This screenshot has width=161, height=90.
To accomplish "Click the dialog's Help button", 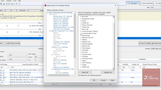I will 112,80.
